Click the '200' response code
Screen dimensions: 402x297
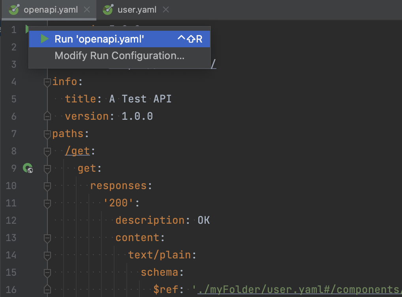tap(118, 203)
